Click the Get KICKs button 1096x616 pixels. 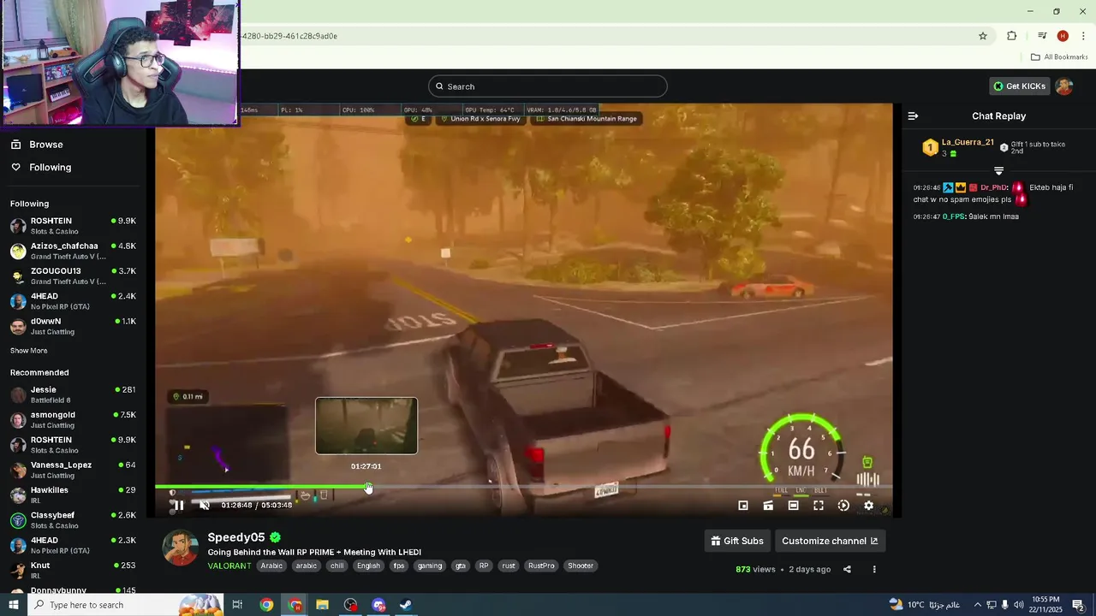(1019, 86)
